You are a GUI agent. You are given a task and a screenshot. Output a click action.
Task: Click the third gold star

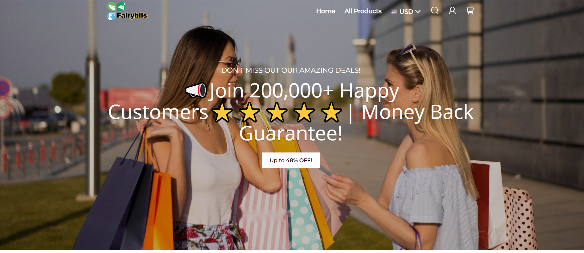277,112
